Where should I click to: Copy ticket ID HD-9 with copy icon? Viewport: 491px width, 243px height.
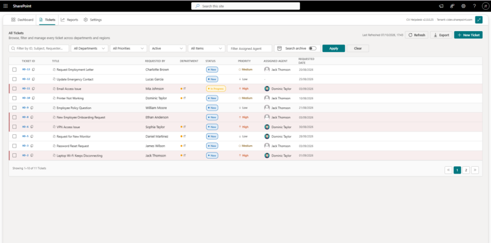tap(32, 108)
